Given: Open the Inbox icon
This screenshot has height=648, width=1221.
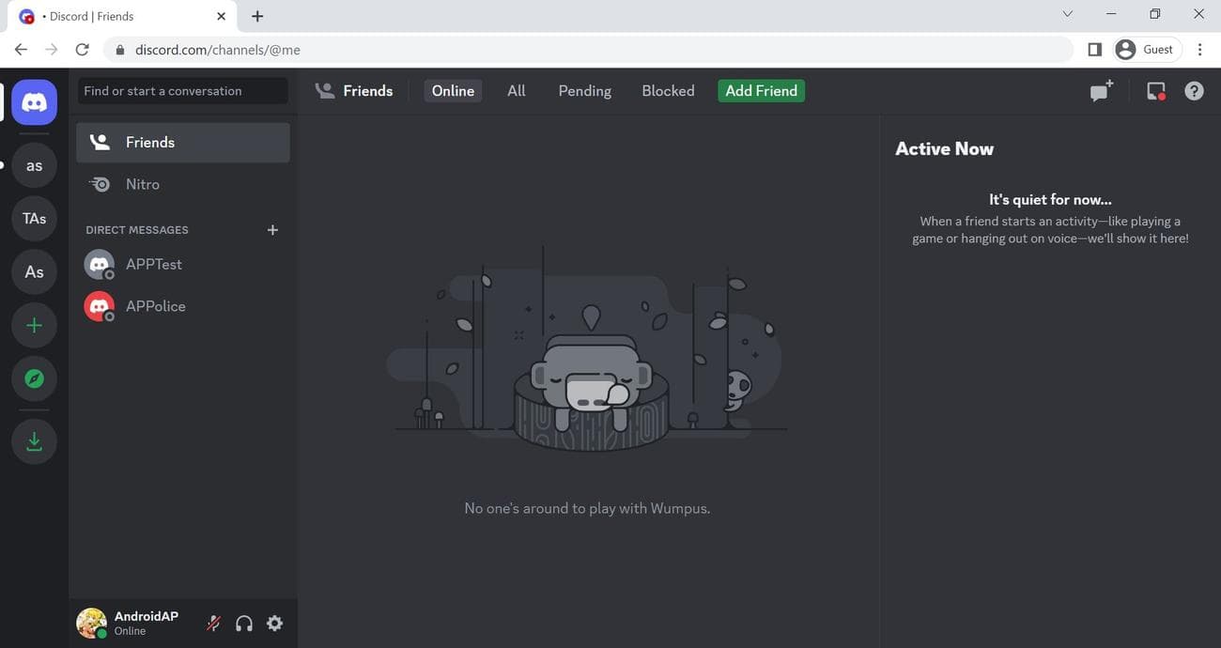Looking at the screenshot, I should coord(1153,90).
